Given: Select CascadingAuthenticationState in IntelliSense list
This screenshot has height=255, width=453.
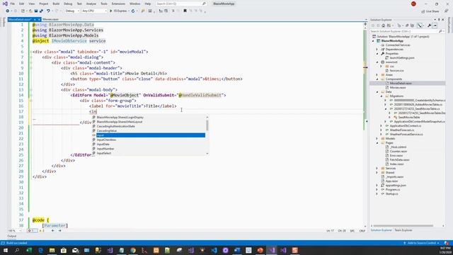Looking at the screenshot, I should click(x=116, y=126).
